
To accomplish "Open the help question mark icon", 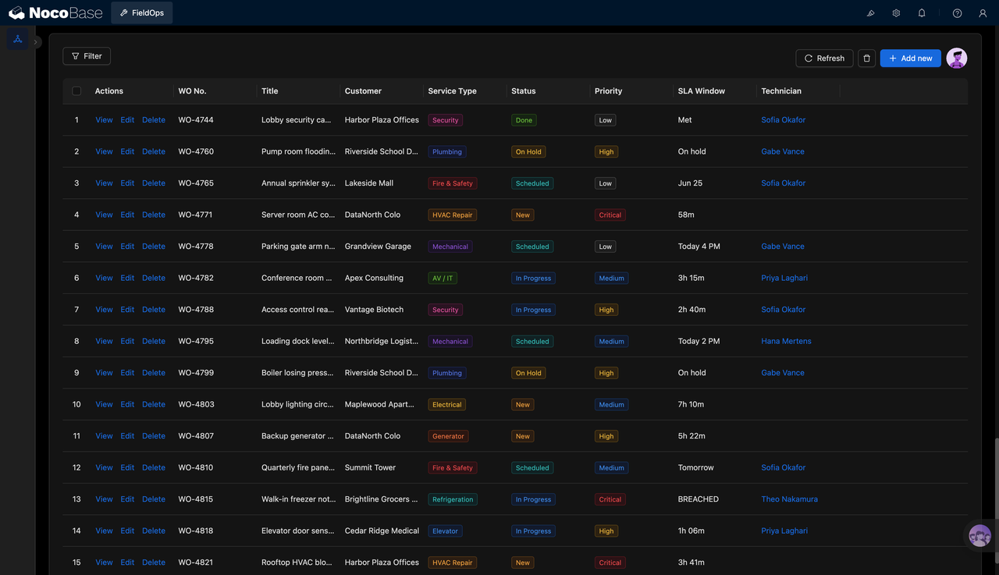I will [x=958, y=13].
